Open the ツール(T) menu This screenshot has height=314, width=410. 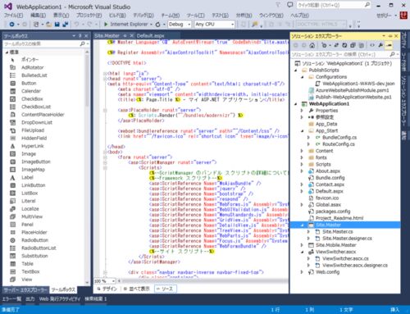196,16
